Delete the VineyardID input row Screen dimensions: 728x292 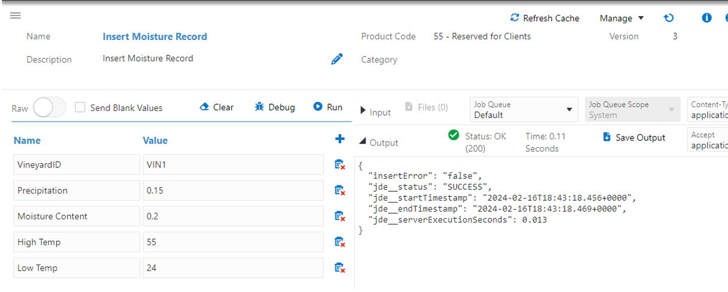click(x=340, y=164)
